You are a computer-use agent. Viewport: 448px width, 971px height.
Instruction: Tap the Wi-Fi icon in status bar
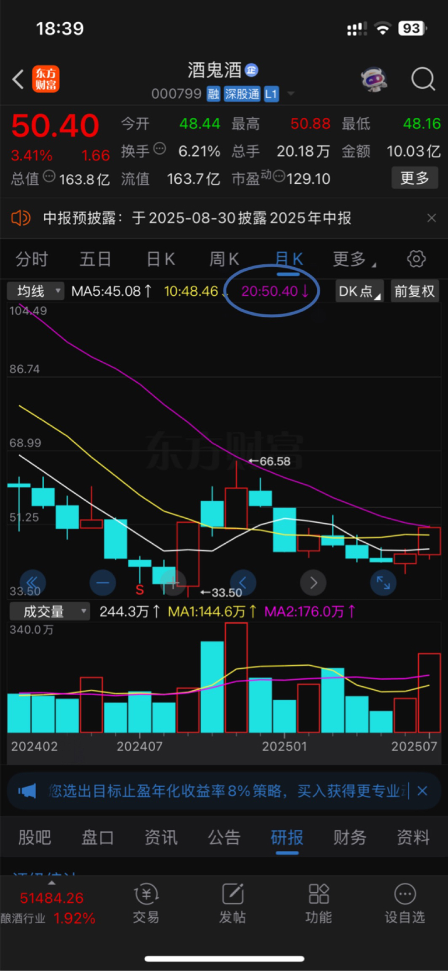pos(383,28)
